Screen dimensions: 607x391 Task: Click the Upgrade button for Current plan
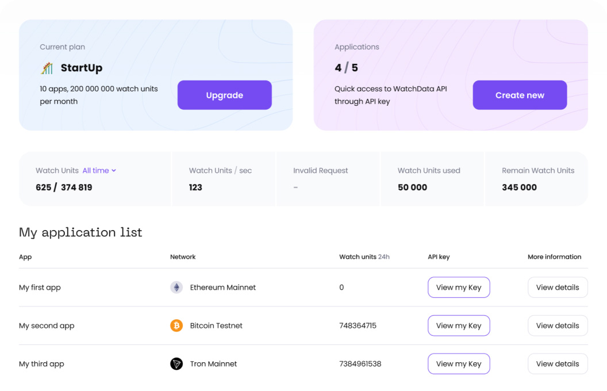click(224, 95)
